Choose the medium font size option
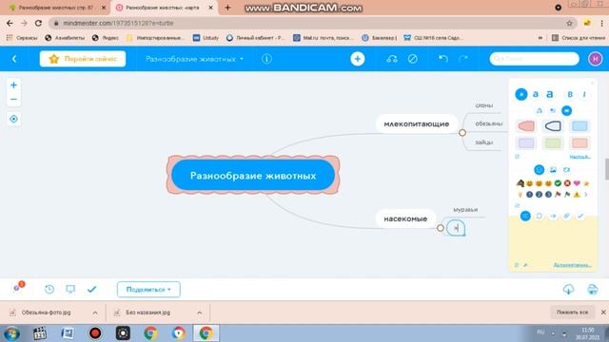 536,94
